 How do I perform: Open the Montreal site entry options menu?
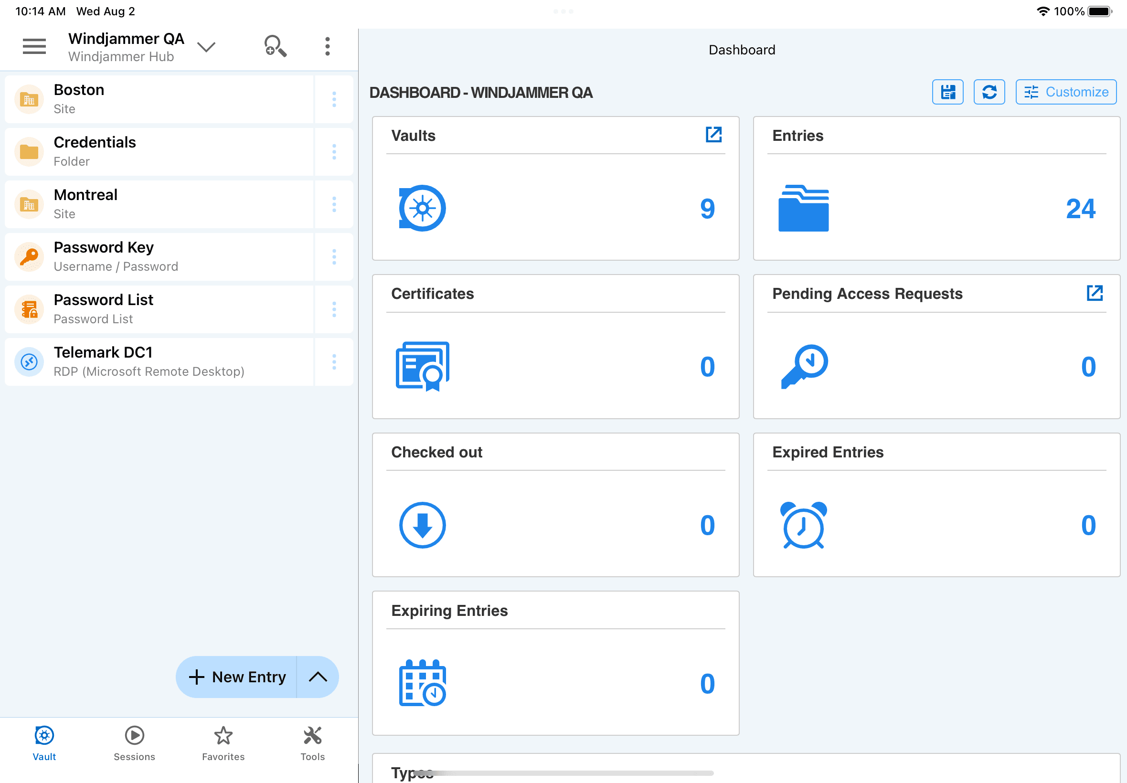click(x=334, y=204)
